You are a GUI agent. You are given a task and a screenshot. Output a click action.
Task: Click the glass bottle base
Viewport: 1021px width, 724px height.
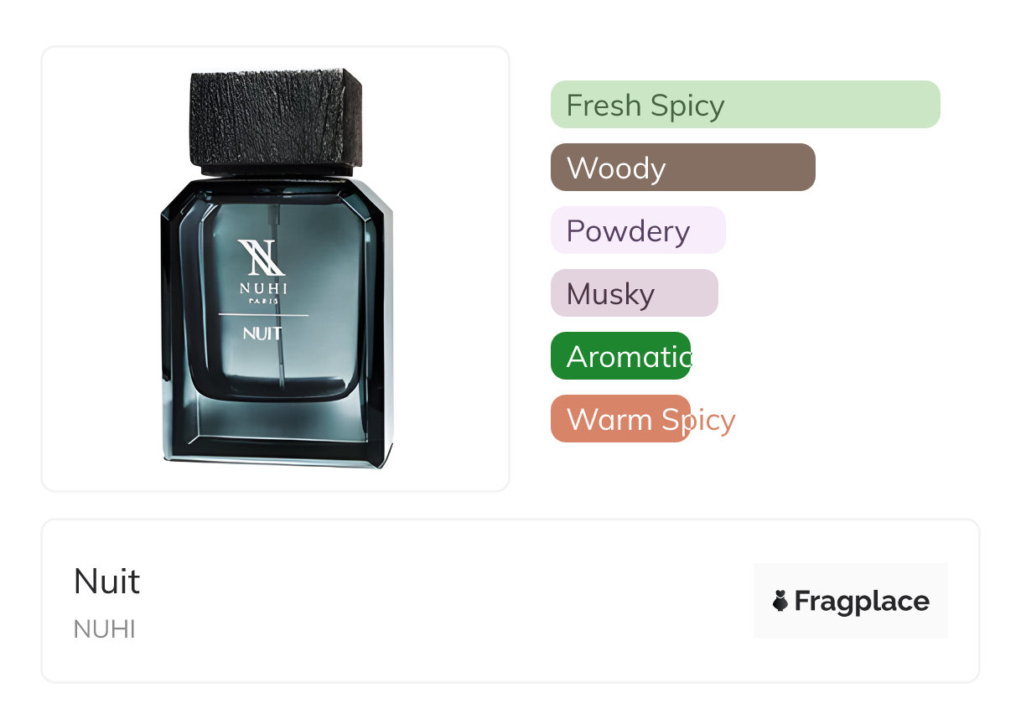click(x=277, y=432)
